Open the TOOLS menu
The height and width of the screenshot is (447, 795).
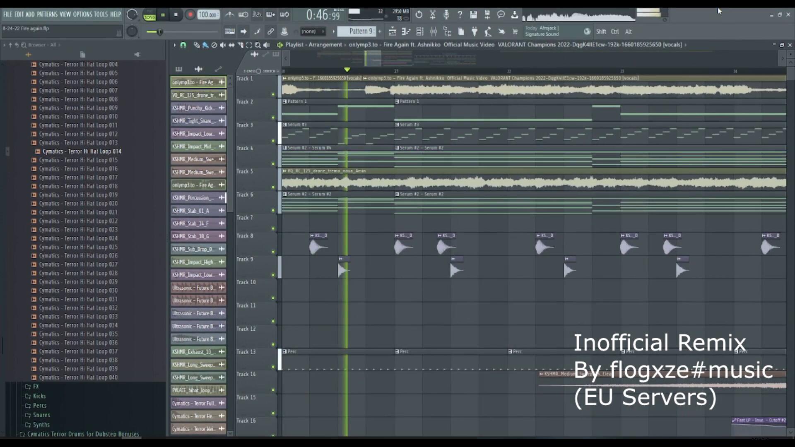[101, 14]
